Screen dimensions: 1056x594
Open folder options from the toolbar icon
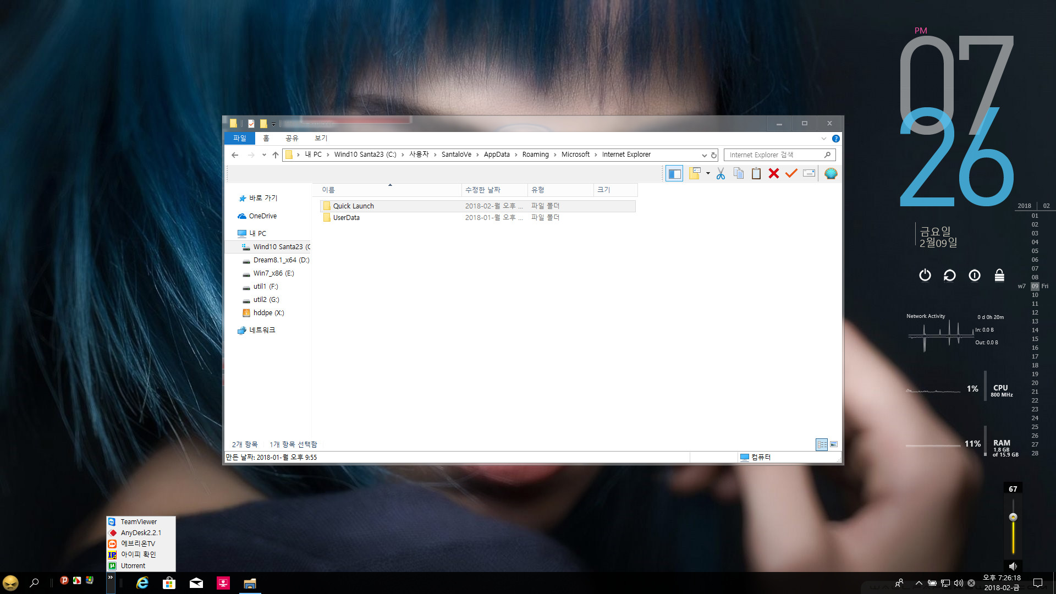[x=695, y=174]
